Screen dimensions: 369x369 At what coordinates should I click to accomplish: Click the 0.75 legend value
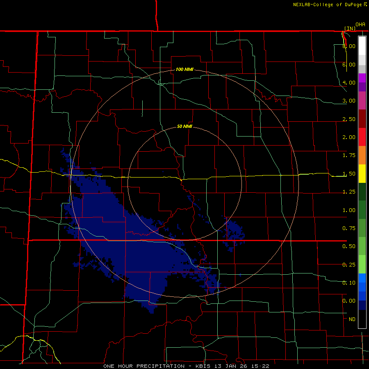349,228
